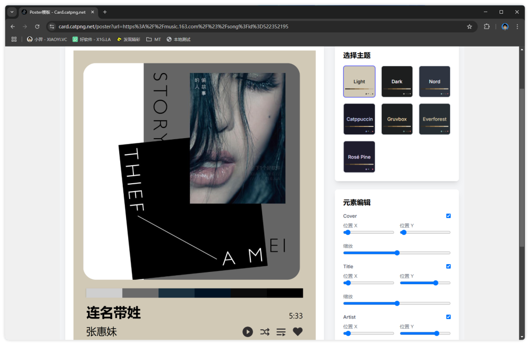
Task: Open the 小弈 - XIAOYI.VC bookmark
Action: click(47, 39)
